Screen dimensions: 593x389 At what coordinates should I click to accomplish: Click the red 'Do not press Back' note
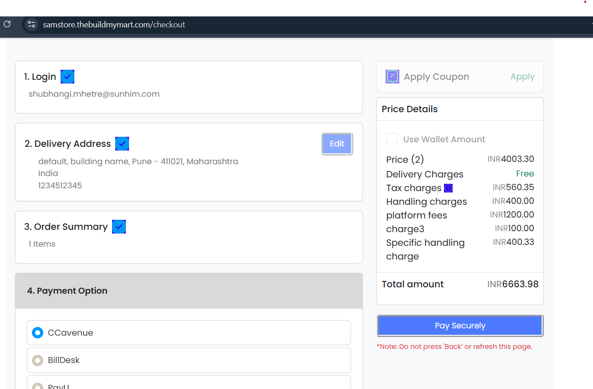[454, 347]
